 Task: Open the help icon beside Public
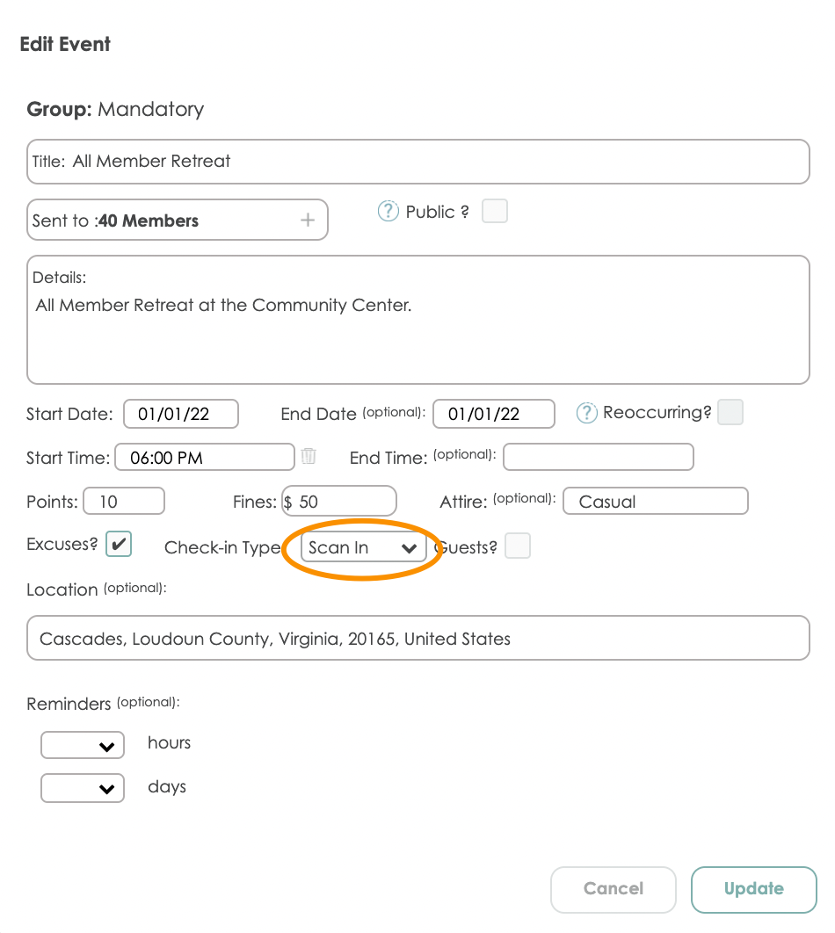388,211
